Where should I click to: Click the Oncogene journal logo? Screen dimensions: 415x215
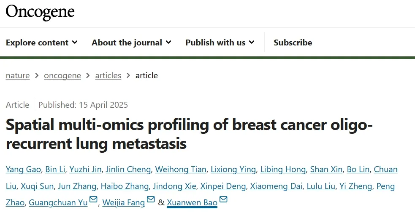point(40,12)
